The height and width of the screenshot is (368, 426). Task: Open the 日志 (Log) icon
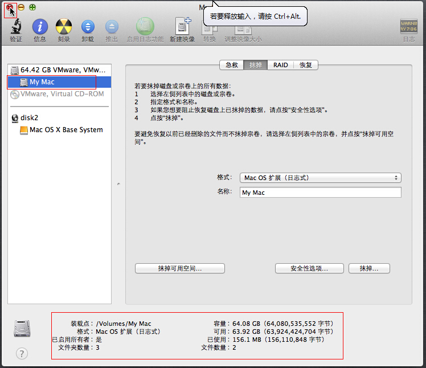pos(408,26)
